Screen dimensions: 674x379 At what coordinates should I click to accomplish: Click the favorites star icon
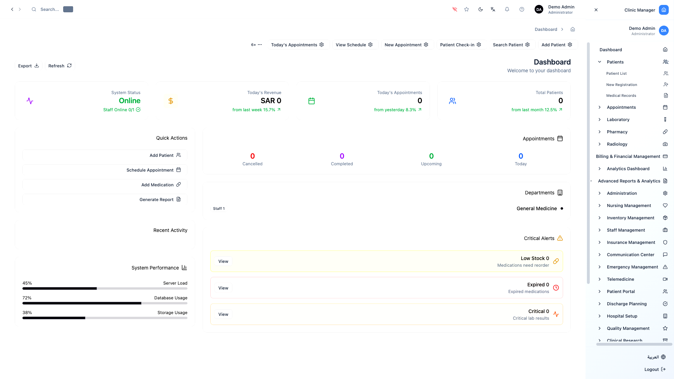[467, 9]
